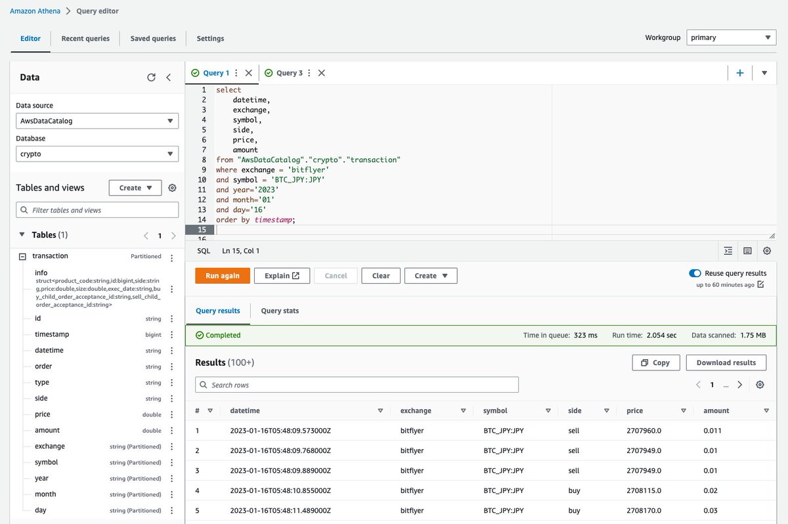The width and height of the screenshot is (788, 524).
Task: Select amount cell 0.03
Action: (711, 510)
